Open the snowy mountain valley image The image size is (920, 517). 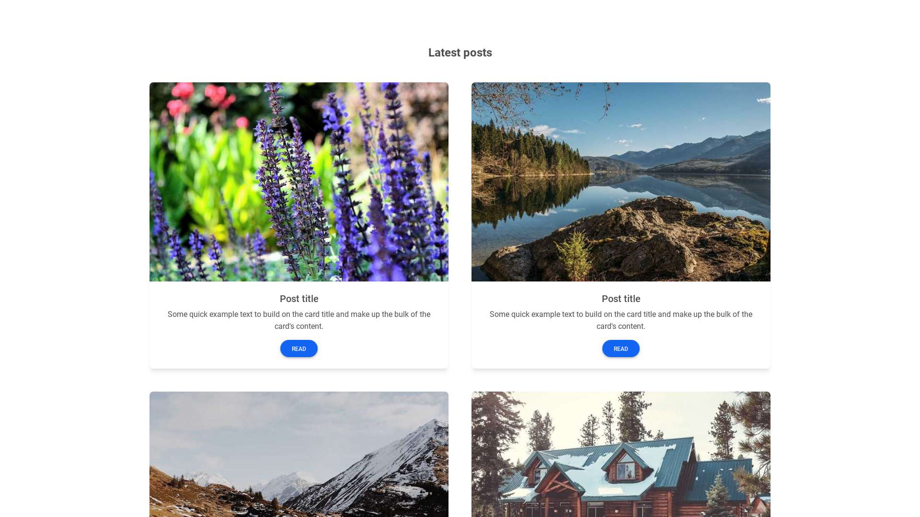[299, 454]
